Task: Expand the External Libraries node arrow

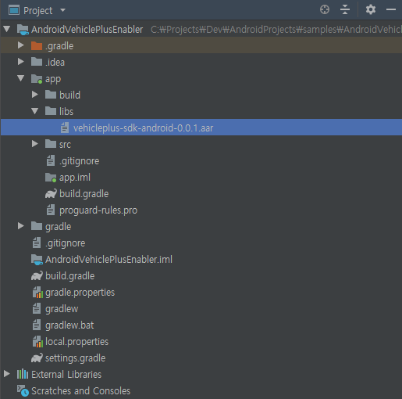Action: pyautogui.click(x=7, y=374)
